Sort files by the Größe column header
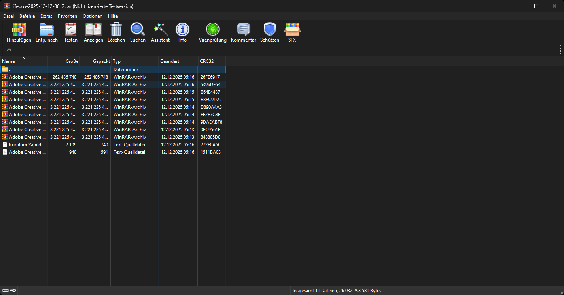This screenshot has width=564, height=295. click(63, 61)
